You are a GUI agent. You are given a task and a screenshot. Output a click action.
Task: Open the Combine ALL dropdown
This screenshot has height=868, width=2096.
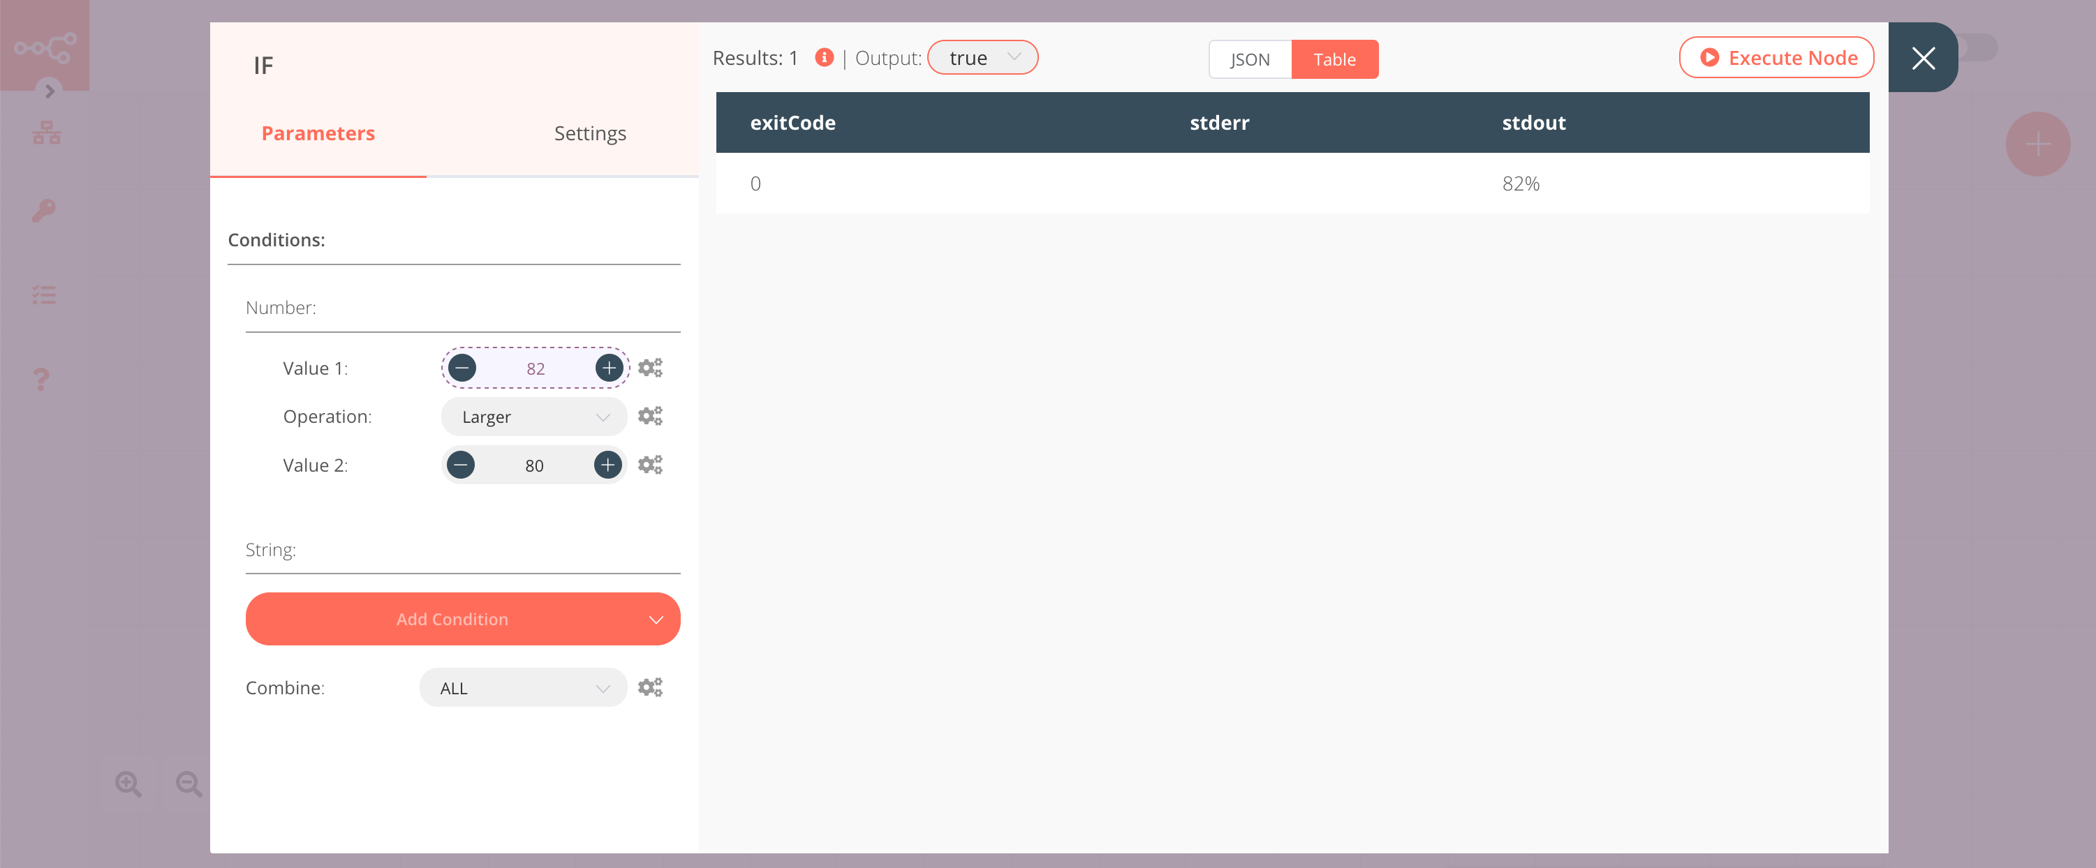coord(522,687)
